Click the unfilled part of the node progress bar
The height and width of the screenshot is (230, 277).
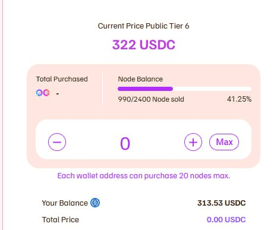212,89
